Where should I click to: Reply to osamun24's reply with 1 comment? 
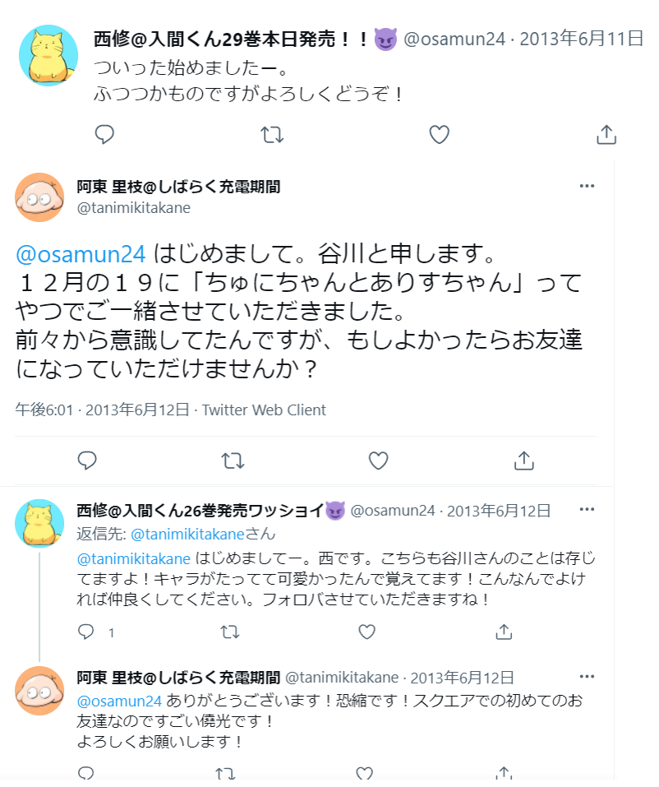[87, 632]
